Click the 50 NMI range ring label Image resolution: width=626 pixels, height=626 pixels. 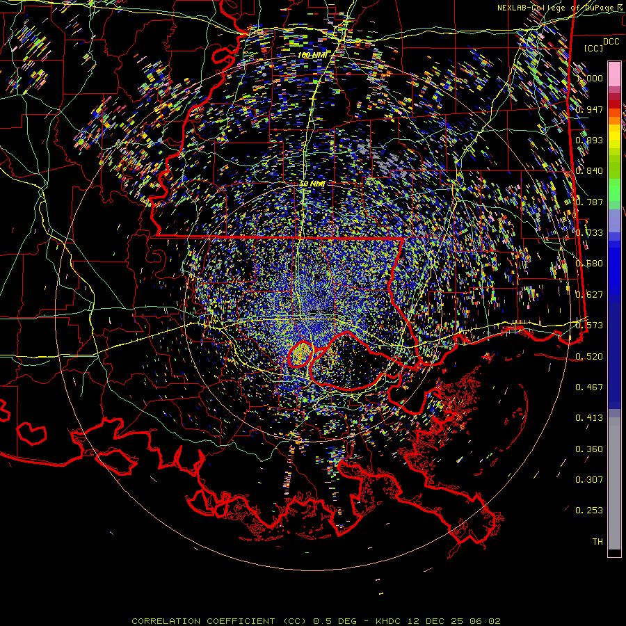[x=312, y=184]
